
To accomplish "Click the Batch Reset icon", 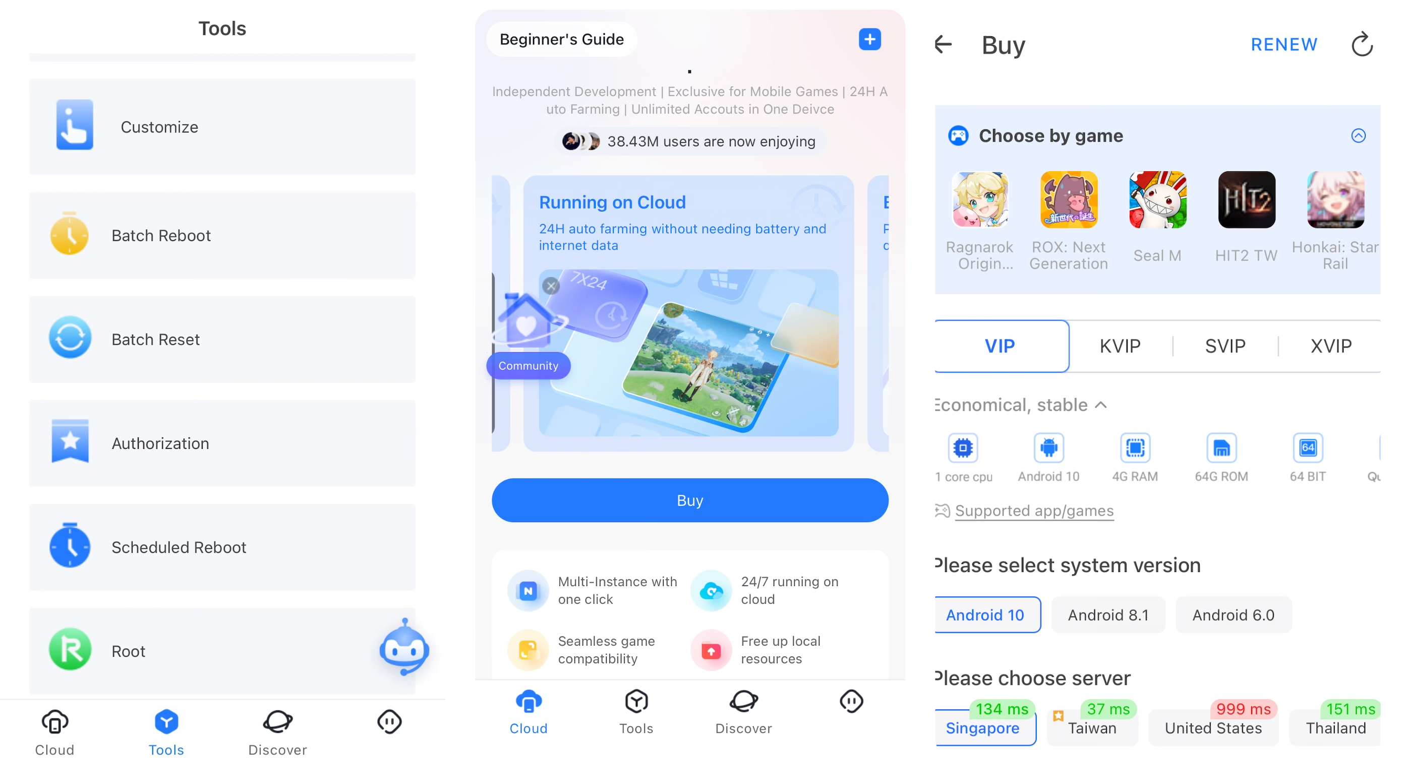I will (70, 339).
